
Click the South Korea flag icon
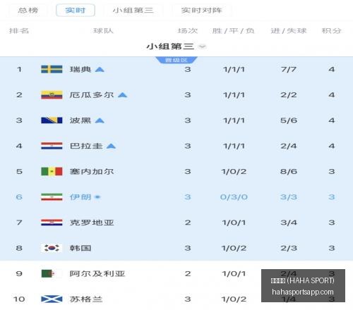coord(52,248)
